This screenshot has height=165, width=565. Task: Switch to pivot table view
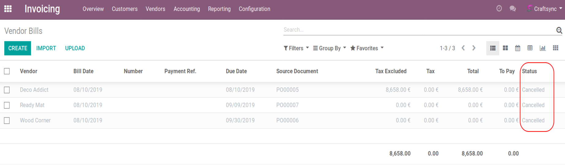530,48
